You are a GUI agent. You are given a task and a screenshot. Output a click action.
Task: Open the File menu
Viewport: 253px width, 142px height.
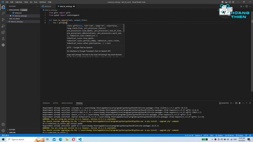pyautogui.click(x=7, y=2)
